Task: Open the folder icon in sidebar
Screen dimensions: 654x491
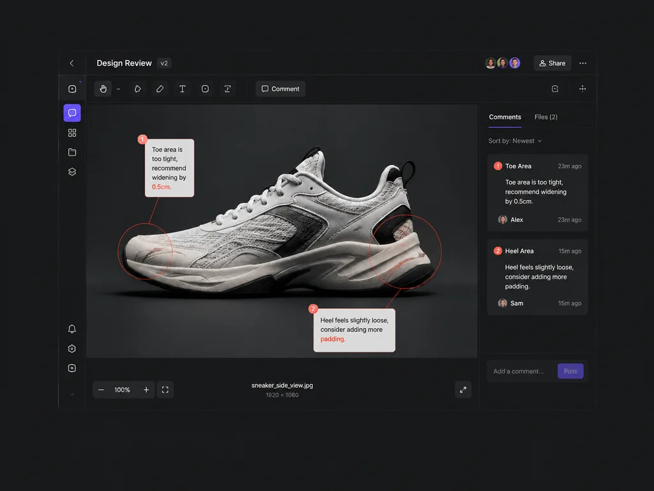Action: (72, 152)
